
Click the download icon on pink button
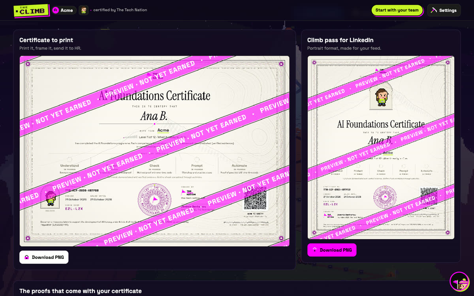tap(315, 250)
